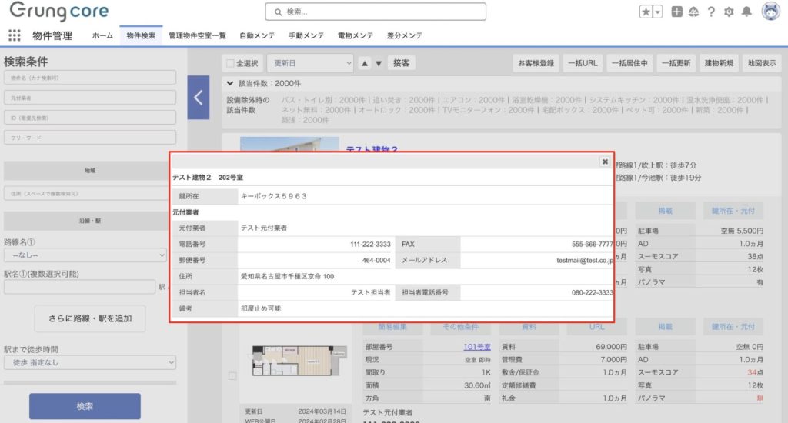Screen dimensions: 788x423
Task: Open the 駅まで徒歩時間 dropdown
Action: point(89,362)
